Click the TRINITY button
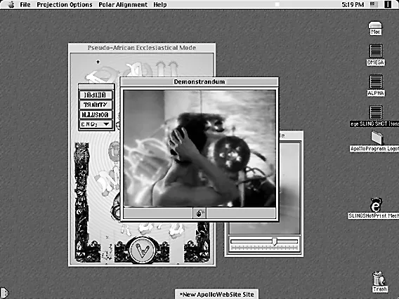The width and height of the screenshot is (399, 299). click(x=96, y=105)
